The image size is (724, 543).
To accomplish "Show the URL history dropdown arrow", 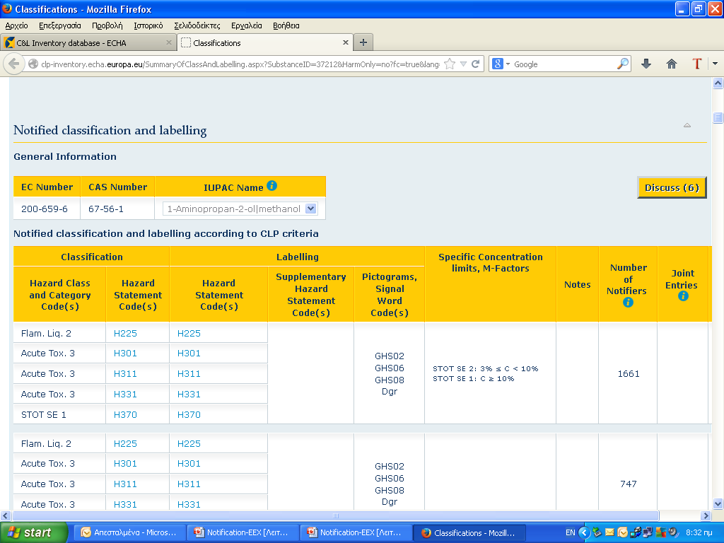I will 463,64.
